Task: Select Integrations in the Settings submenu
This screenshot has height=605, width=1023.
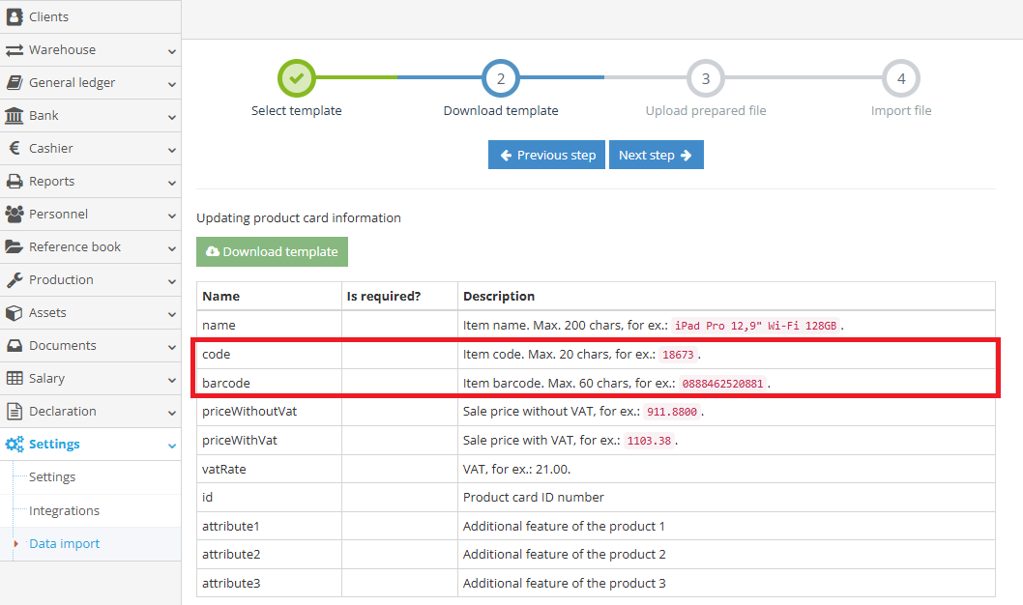Action: 62,510
